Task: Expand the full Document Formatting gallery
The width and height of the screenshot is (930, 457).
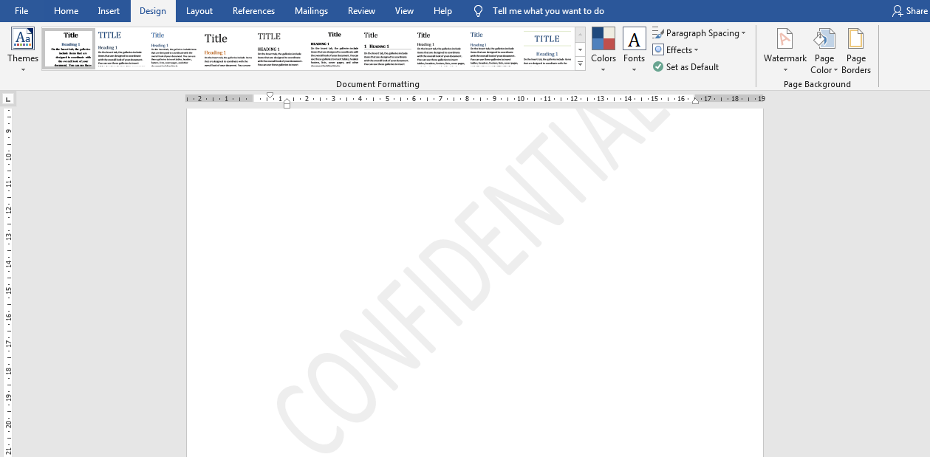Action: 580,64
